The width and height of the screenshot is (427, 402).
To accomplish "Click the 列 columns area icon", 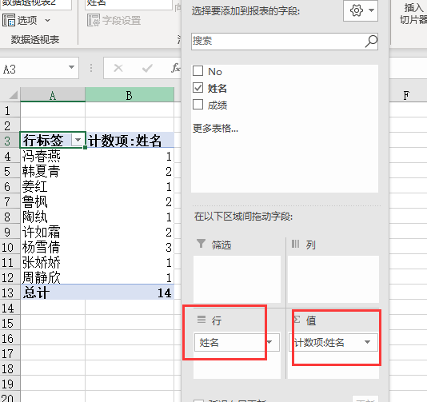I will pos(296,244).
